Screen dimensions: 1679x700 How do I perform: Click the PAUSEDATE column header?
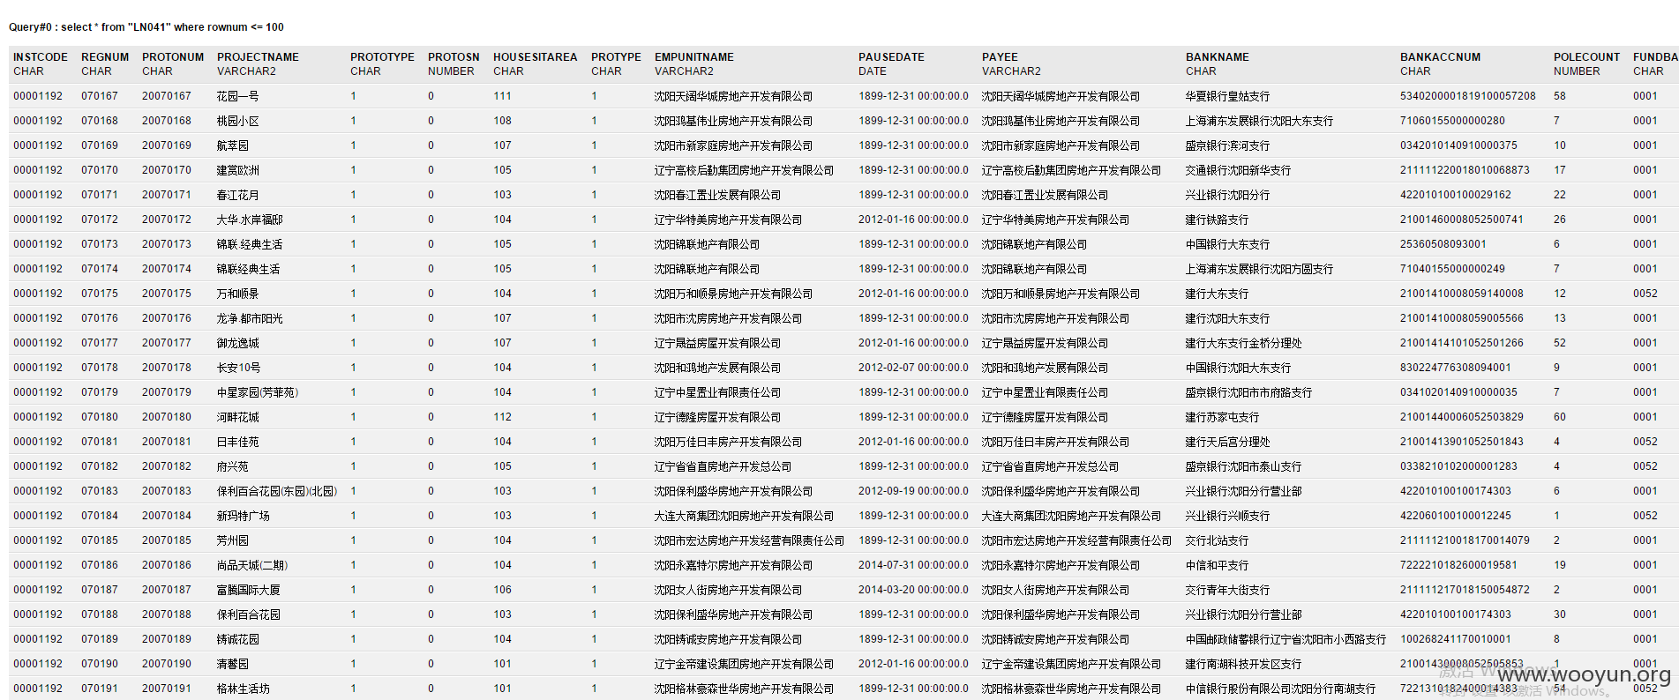tap(891, 57)
